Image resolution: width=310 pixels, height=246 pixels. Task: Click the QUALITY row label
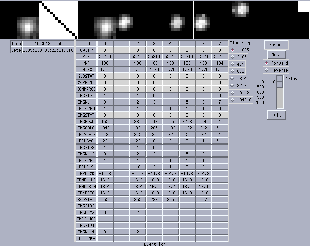tap(86, 50)
